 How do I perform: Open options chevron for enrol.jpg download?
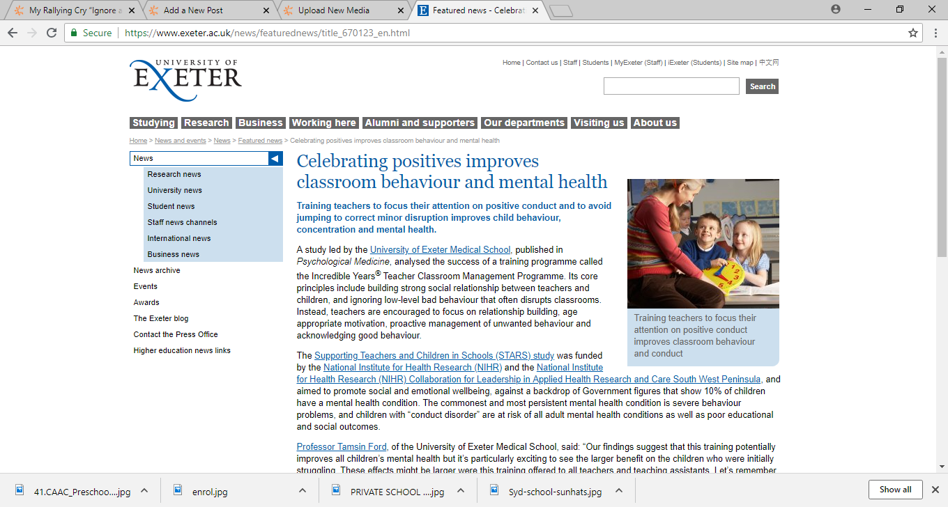(303, 491)
